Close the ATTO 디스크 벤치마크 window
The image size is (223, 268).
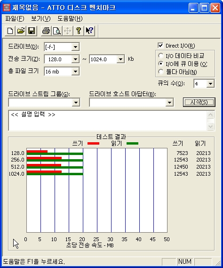pyautogui.click(x=215, y=8)
